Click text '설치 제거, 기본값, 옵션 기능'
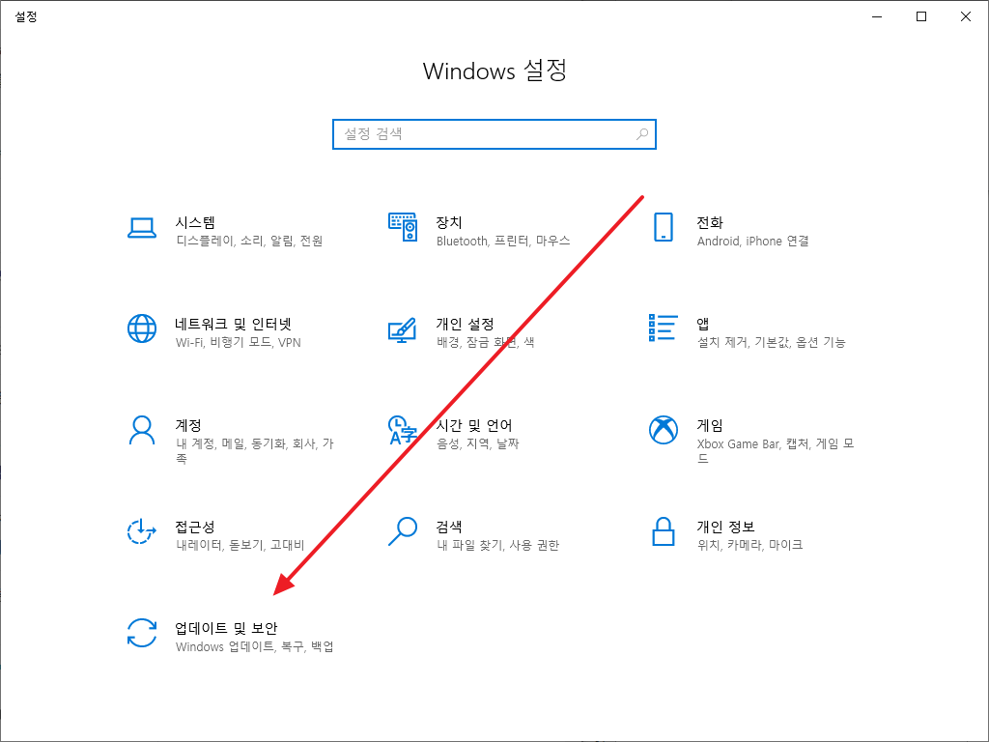Image resolution: width=989 pixels, height=742 pixels. pyautogui.click(x=771, y=343)
